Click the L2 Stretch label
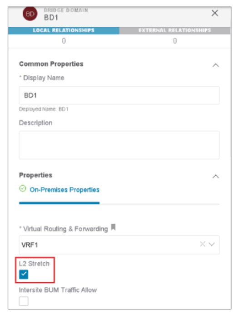 tap(34, 264)
